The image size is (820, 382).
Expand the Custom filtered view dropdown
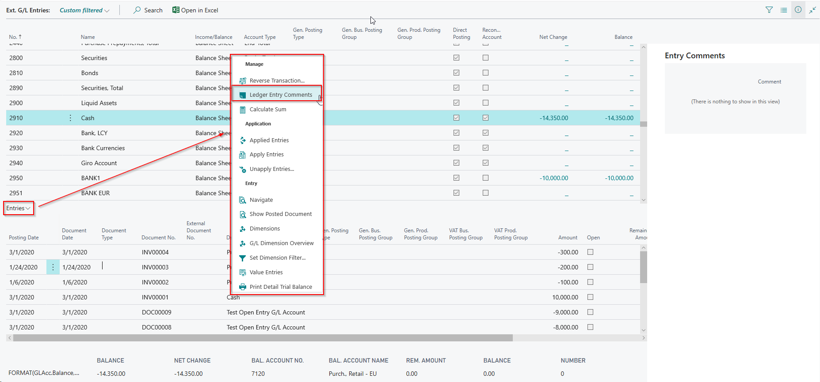click(x=84, y=10)
